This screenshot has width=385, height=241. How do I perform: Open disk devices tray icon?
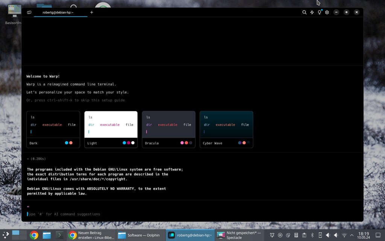coord(296,235)
